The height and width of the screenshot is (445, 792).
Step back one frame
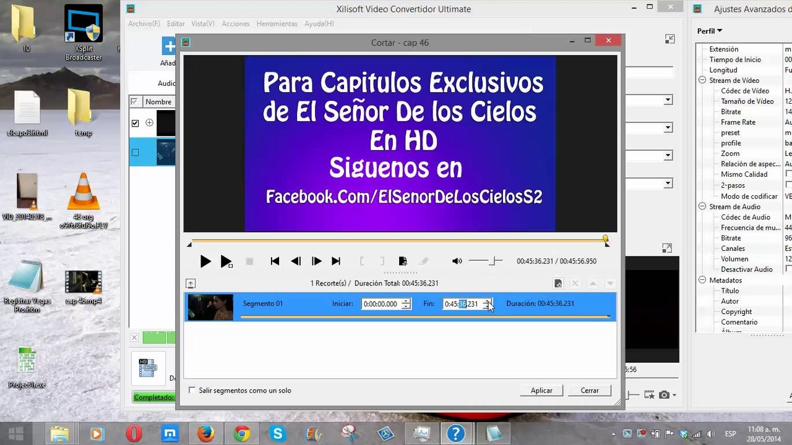pyautogui.click(x=296, y=261)
